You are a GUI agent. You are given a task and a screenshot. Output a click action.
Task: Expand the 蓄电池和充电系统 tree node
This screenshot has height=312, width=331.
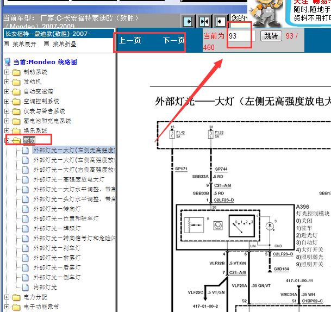(7, 121)
